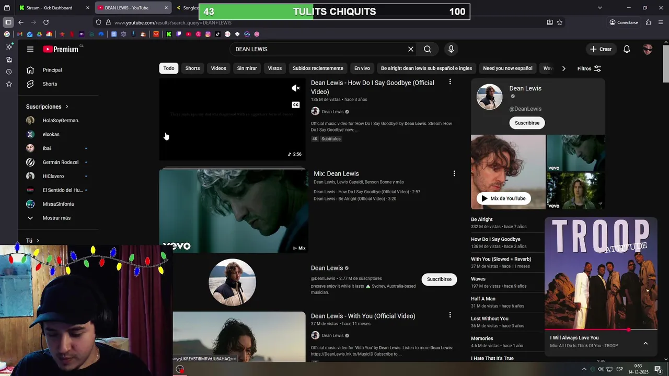Screen dimensions: 669x376
Task: Open TikTok bookmark in bookmarks bar
Action: point(217,34)
